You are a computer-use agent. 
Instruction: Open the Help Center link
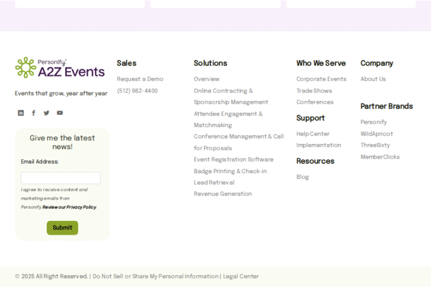pos(313,134)
